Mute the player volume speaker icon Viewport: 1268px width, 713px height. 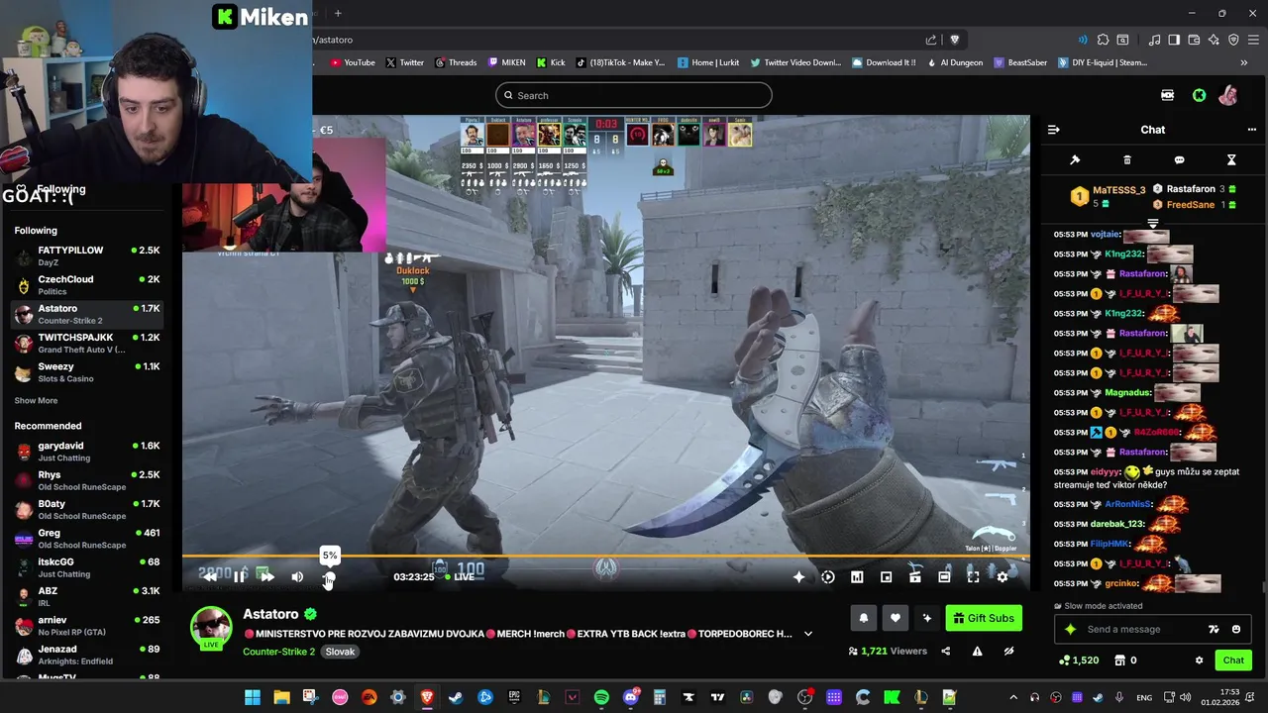pyautogui.click(x=297, y=576)
